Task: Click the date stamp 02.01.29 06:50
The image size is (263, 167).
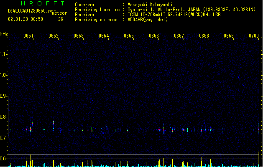Action: pos(26,19)
